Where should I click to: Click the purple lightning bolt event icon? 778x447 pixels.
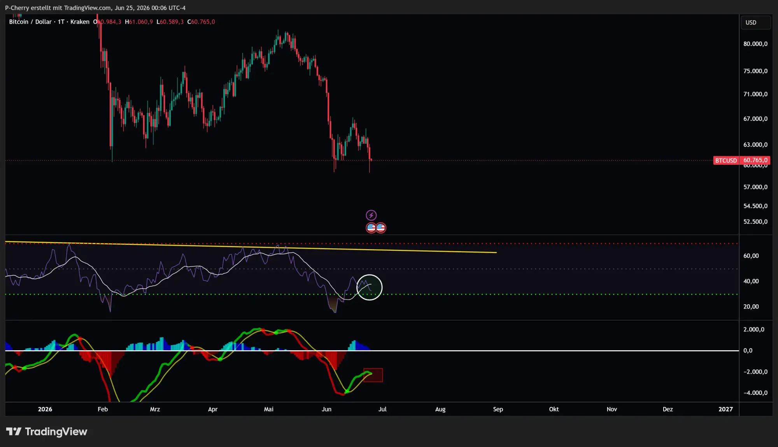[x=371, y=215]
